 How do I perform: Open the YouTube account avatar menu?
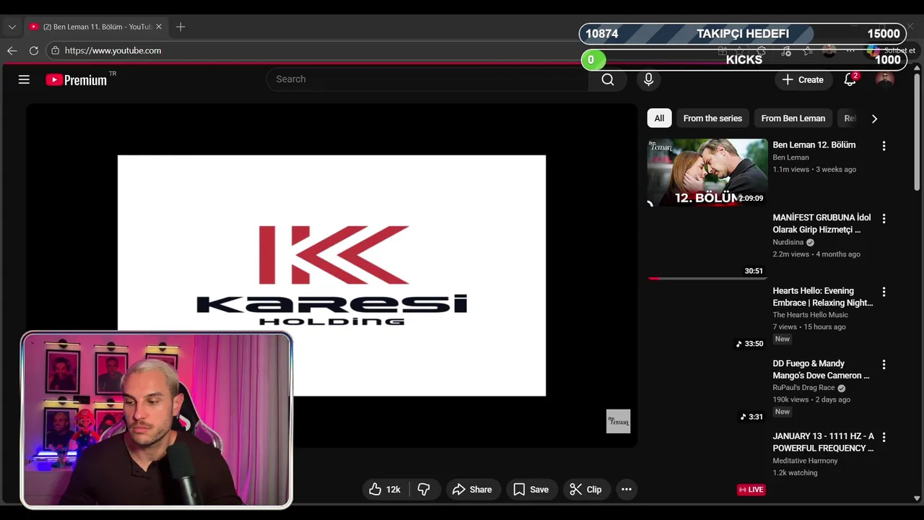[885, 79]
